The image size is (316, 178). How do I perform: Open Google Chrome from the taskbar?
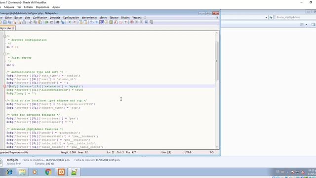point(48,172)
